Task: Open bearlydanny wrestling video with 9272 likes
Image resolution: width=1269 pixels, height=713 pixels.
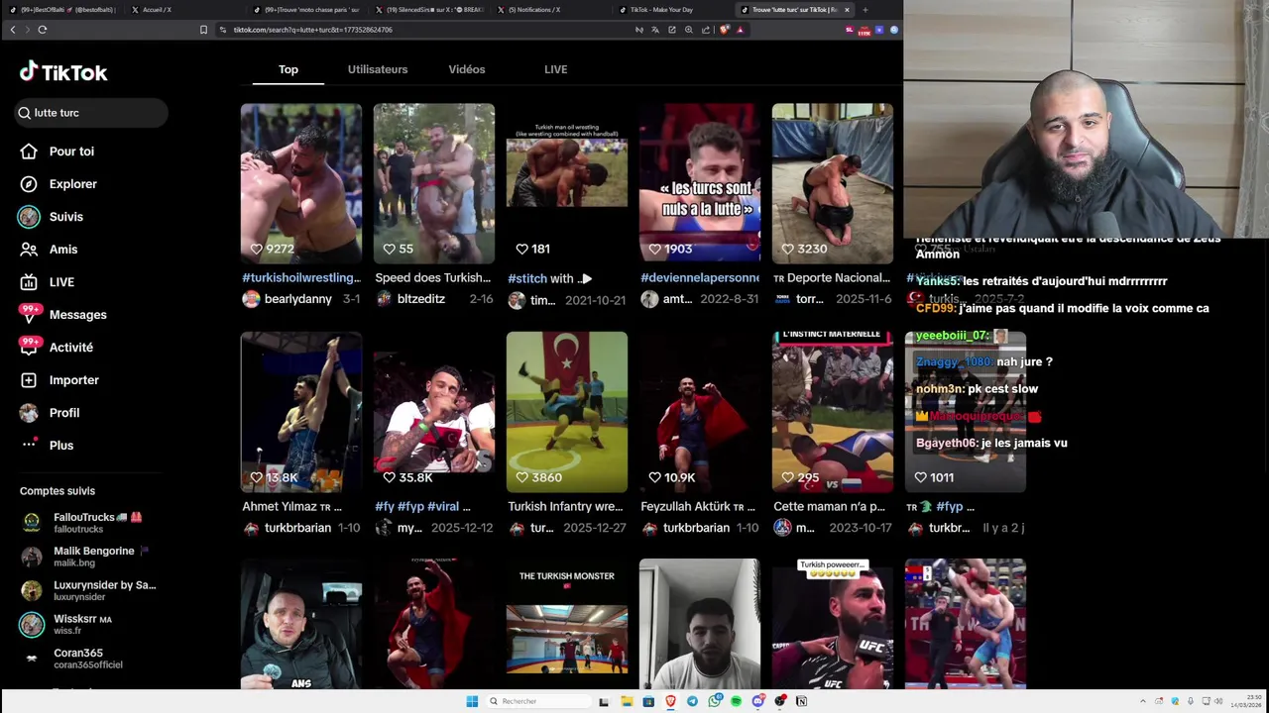Action: point(301,183)
